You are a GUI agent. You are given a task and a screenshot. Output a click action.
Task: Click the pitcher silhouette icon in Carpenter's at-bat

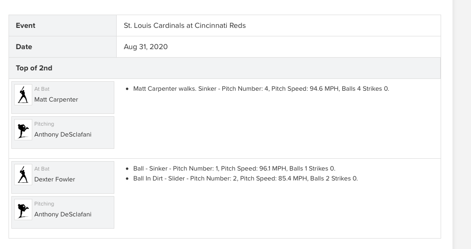coord(23,130)
